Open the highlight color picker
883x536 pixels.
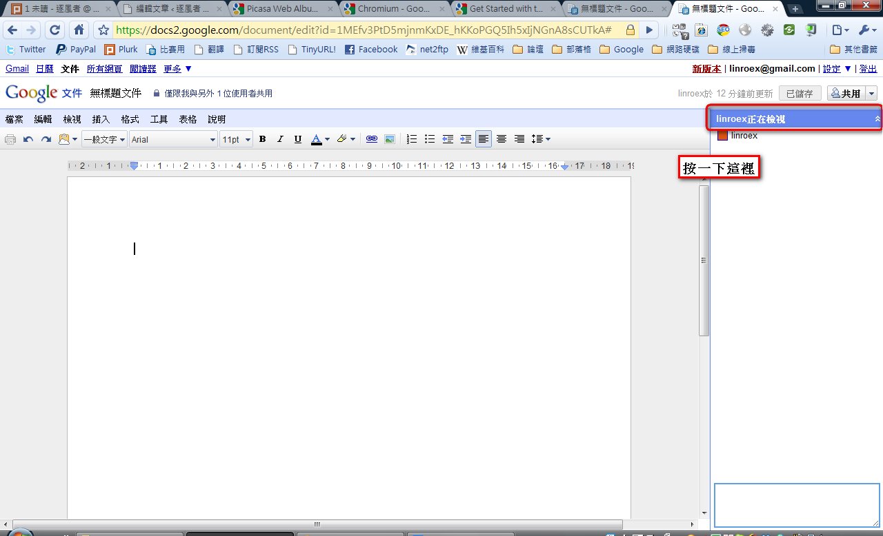click(x=346, y=139)
